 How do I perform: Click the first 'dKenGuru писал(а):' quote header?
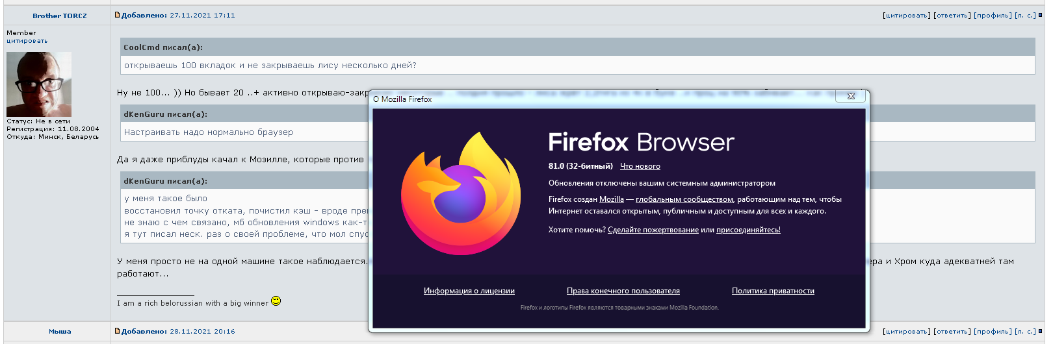(x=166, y=114)
